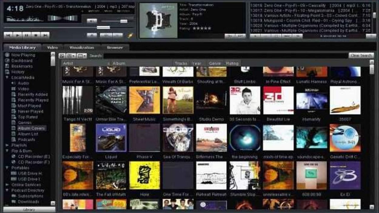Open USB Drive I
The image size is (379, 213).
(x=29, y=179)
